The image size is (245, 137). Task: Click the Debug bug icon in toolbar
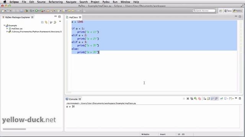pos(31,11)
